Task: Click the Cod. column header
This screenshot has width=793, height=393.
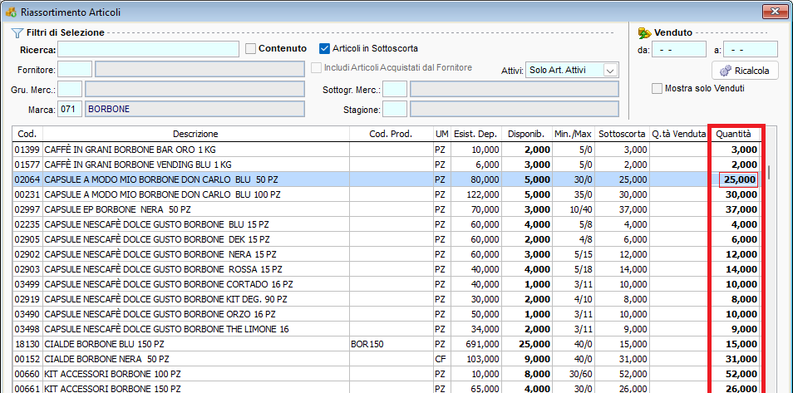Action: (27, 134)
